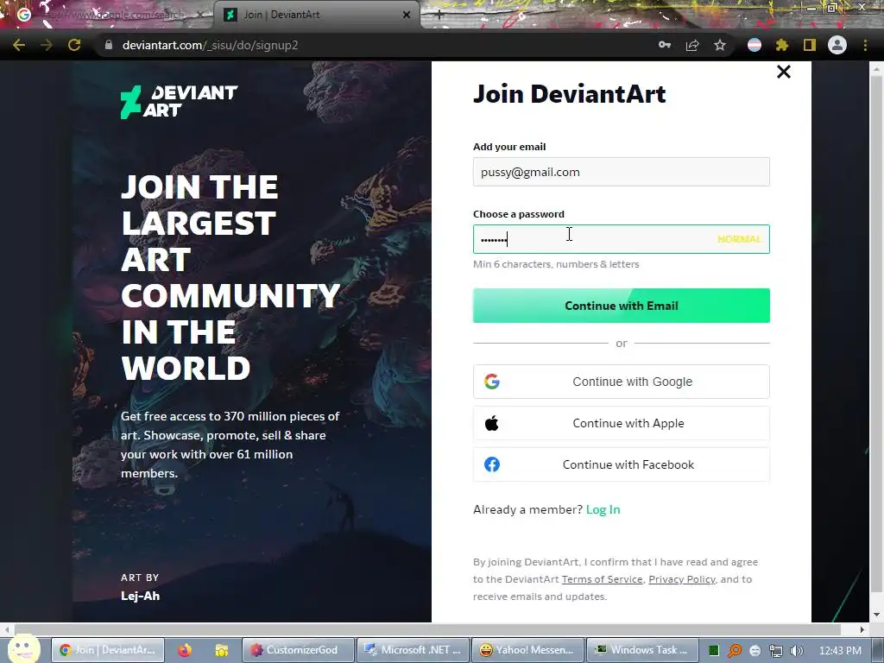The image size is (884, 663).
Task: Open the Join | DeviantArt taskbar item
Action: tap(108, 650)
